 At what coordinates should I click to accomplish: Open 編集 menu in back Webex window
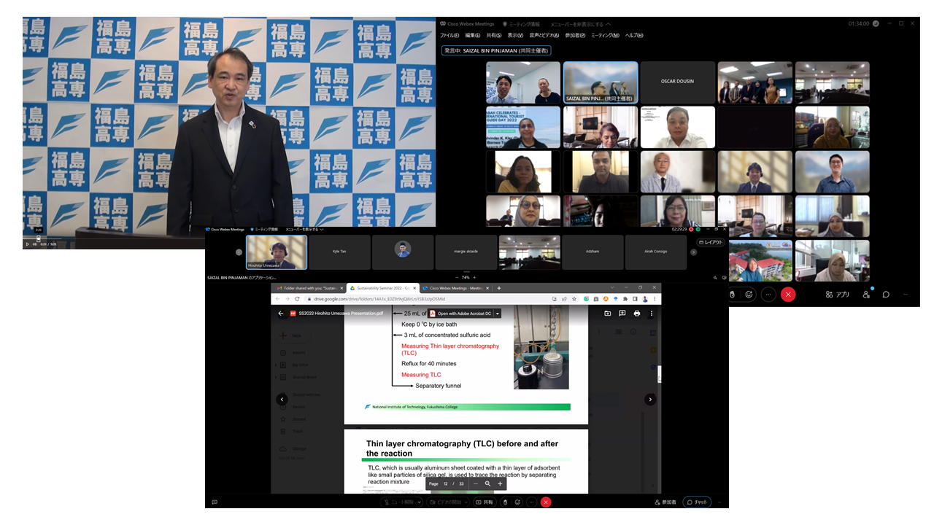tap(473, 35)
